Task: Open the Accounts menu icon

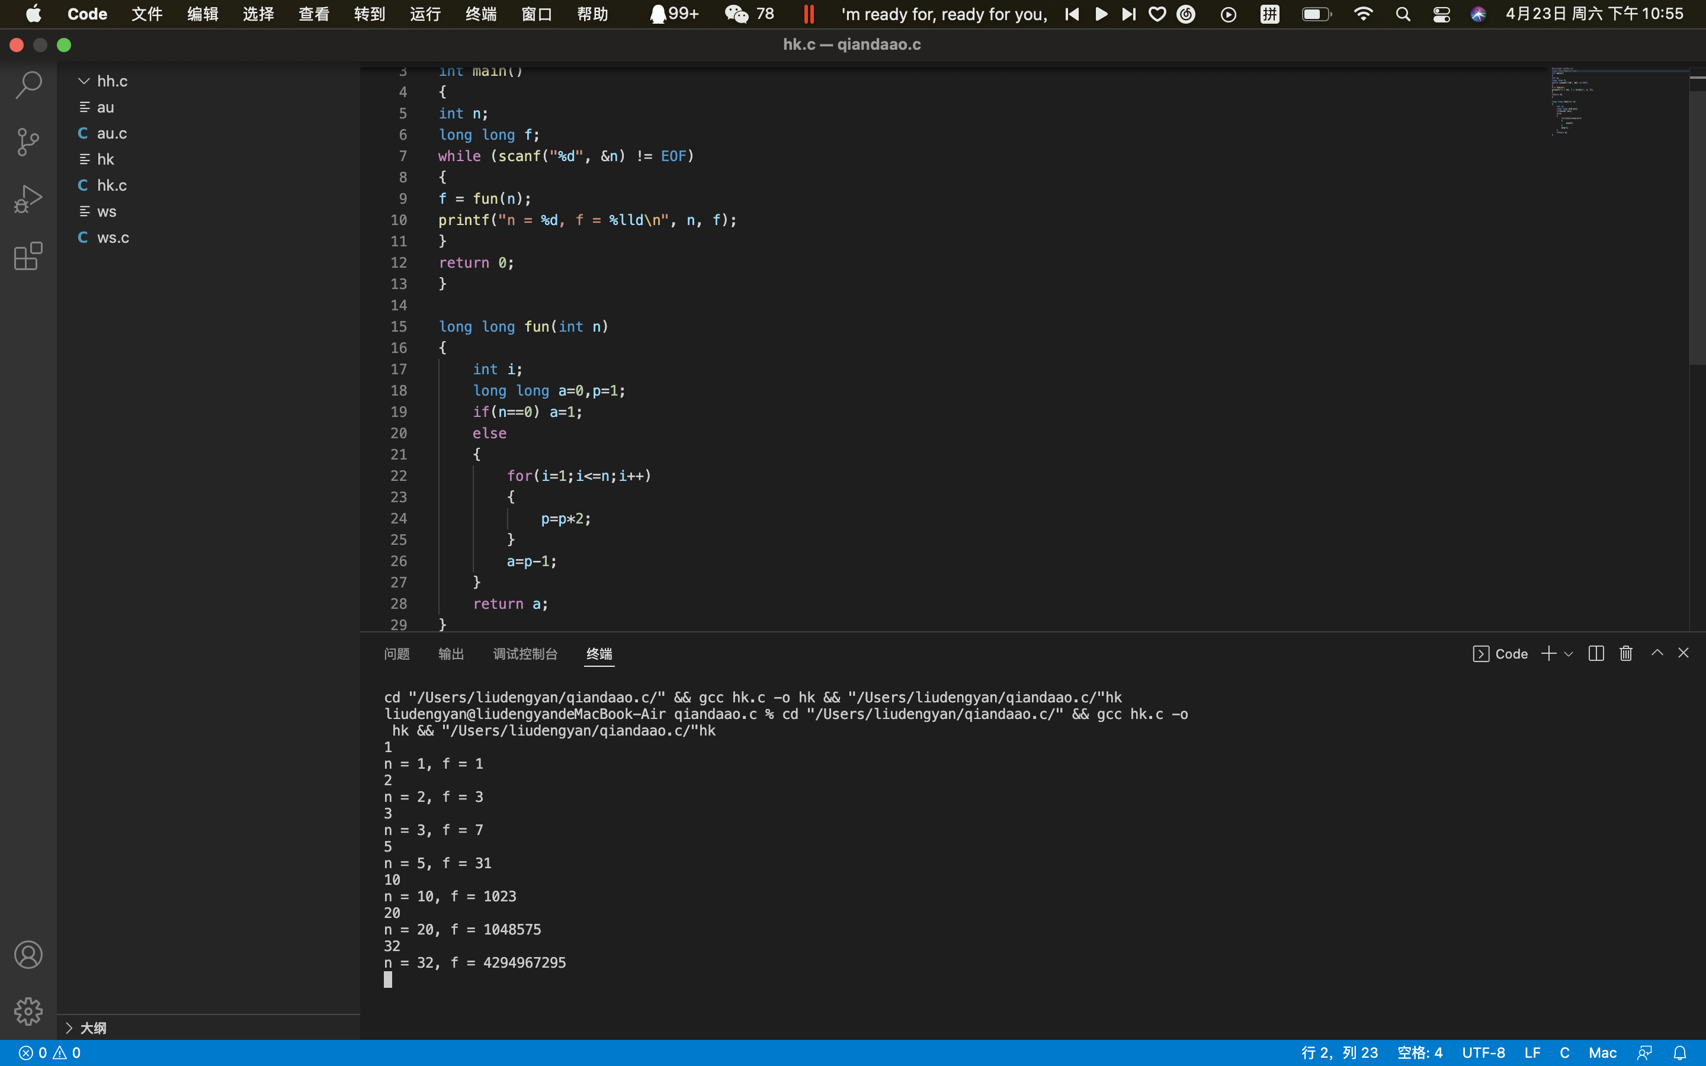Action: click(x=28, y=955)
